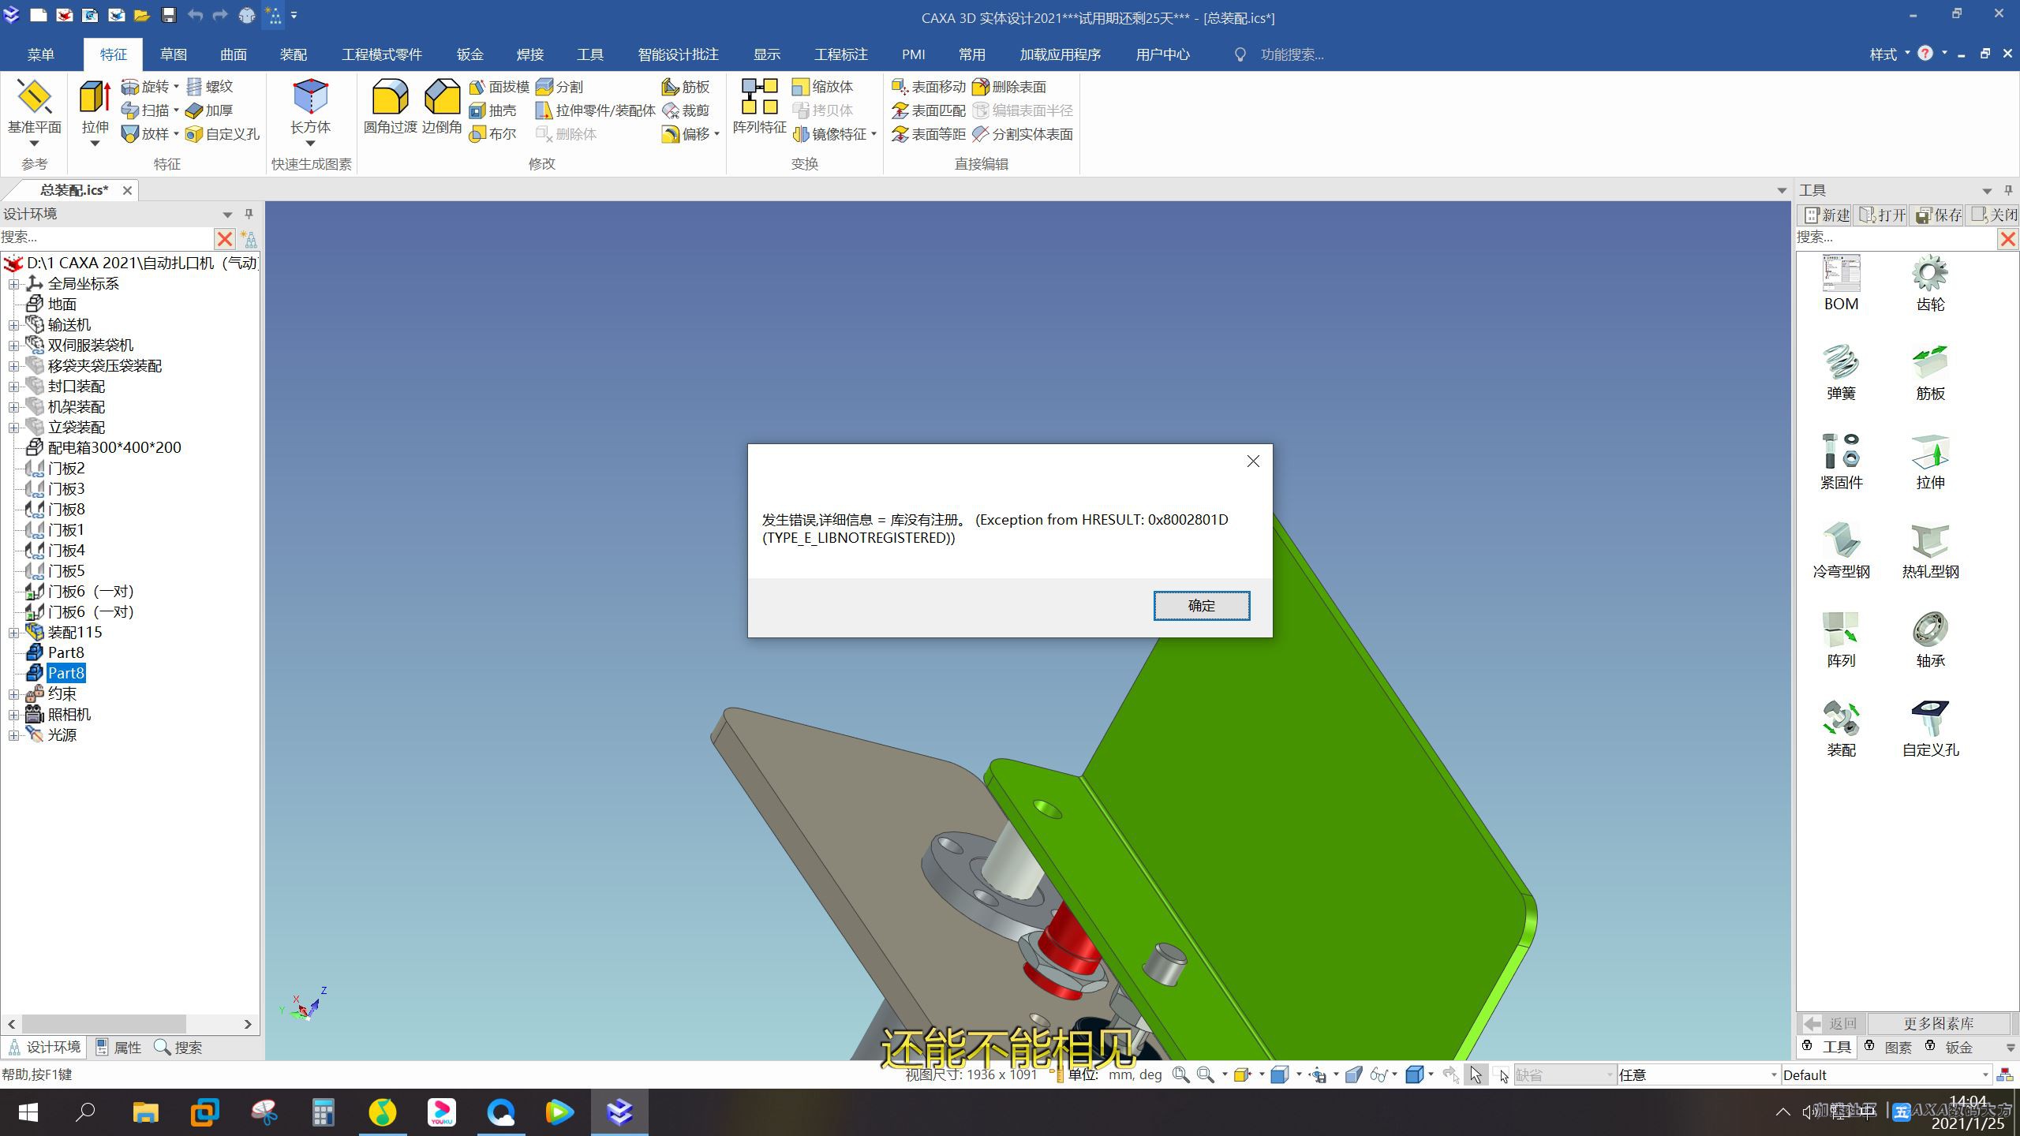This screenshot has height=1136, width=2020.
Task: Select the 边倒角 chamfer tool
Action: (x=442, y=98)
